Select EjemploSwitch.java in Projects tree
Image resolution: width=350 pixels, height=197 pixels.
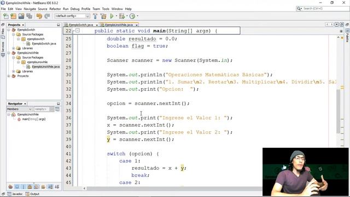point(44,44)
